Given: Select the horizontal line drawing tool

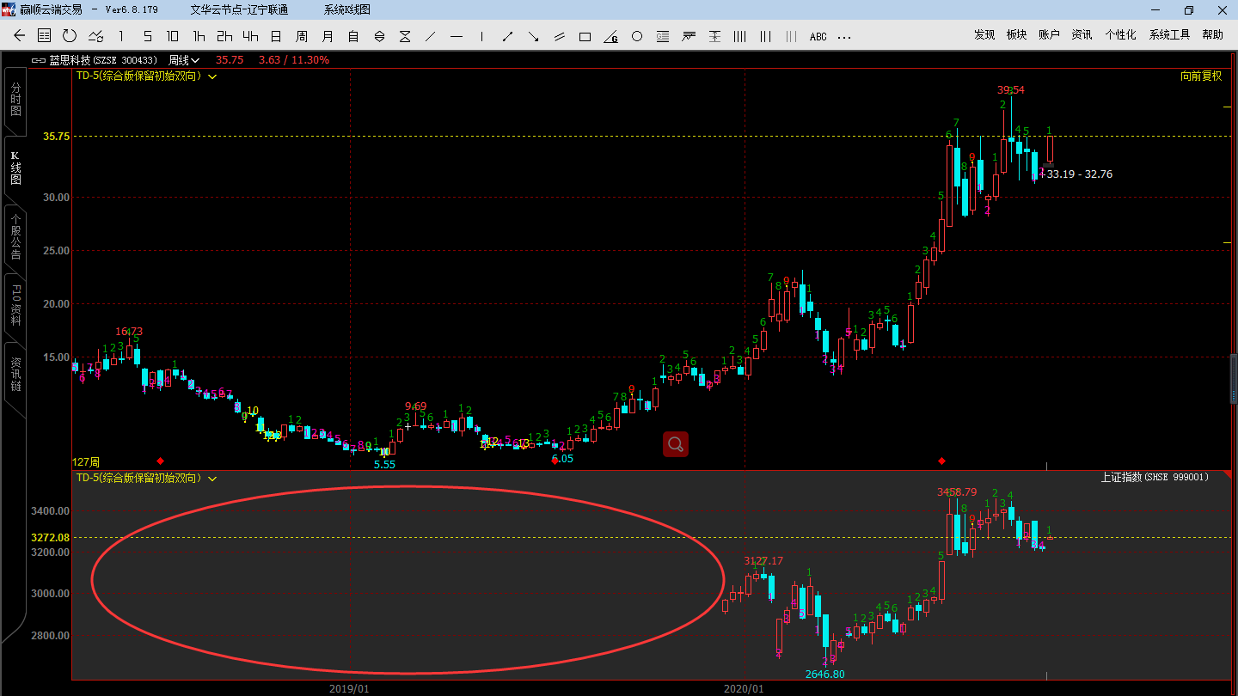Looking at the screenshot, I should [457, 36].
